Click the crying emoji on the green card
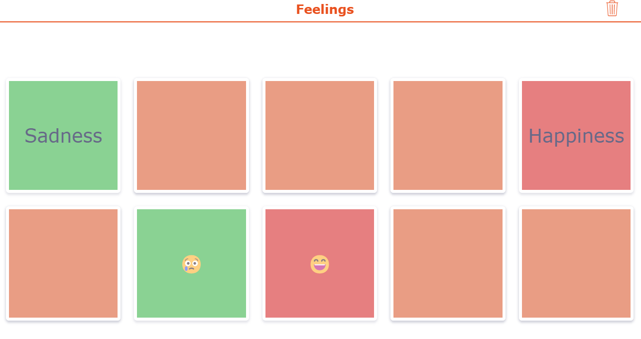The image size is (641, 339). (191, 263)
